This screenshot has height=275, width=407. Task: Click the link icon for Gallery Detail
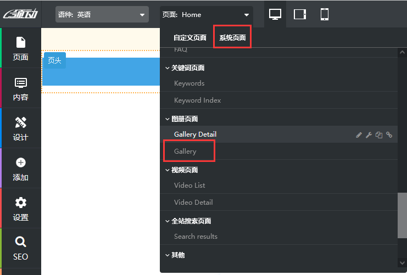[x=389, y=134]
